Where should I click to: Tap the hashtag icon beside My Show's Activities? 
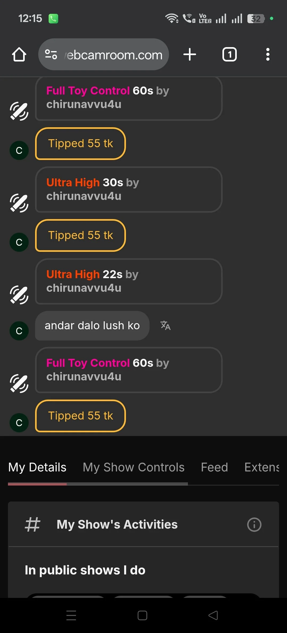pos(32,525)
